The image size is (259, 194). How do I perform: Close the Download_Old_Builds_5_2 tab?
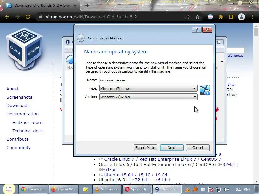[x=75, y=5]
